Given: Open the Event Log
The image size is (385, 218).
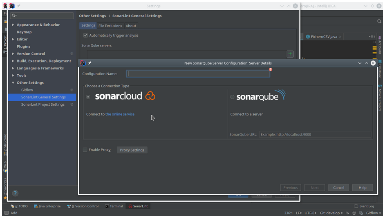Looking at the screenshot, I should pyautogui.click(x=364, y=206).
